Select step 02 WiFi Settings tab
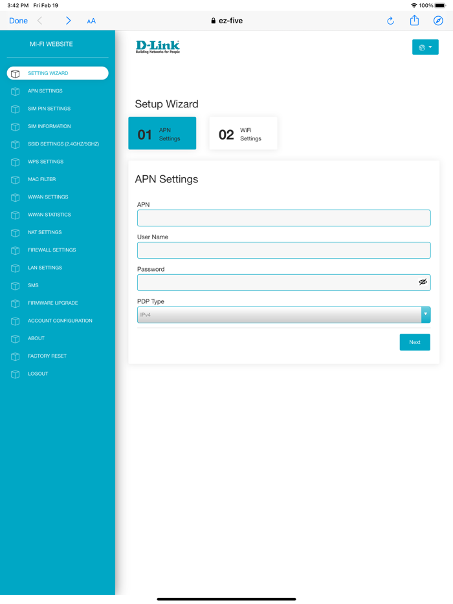 pyautogui.click(x=243, y=133)
